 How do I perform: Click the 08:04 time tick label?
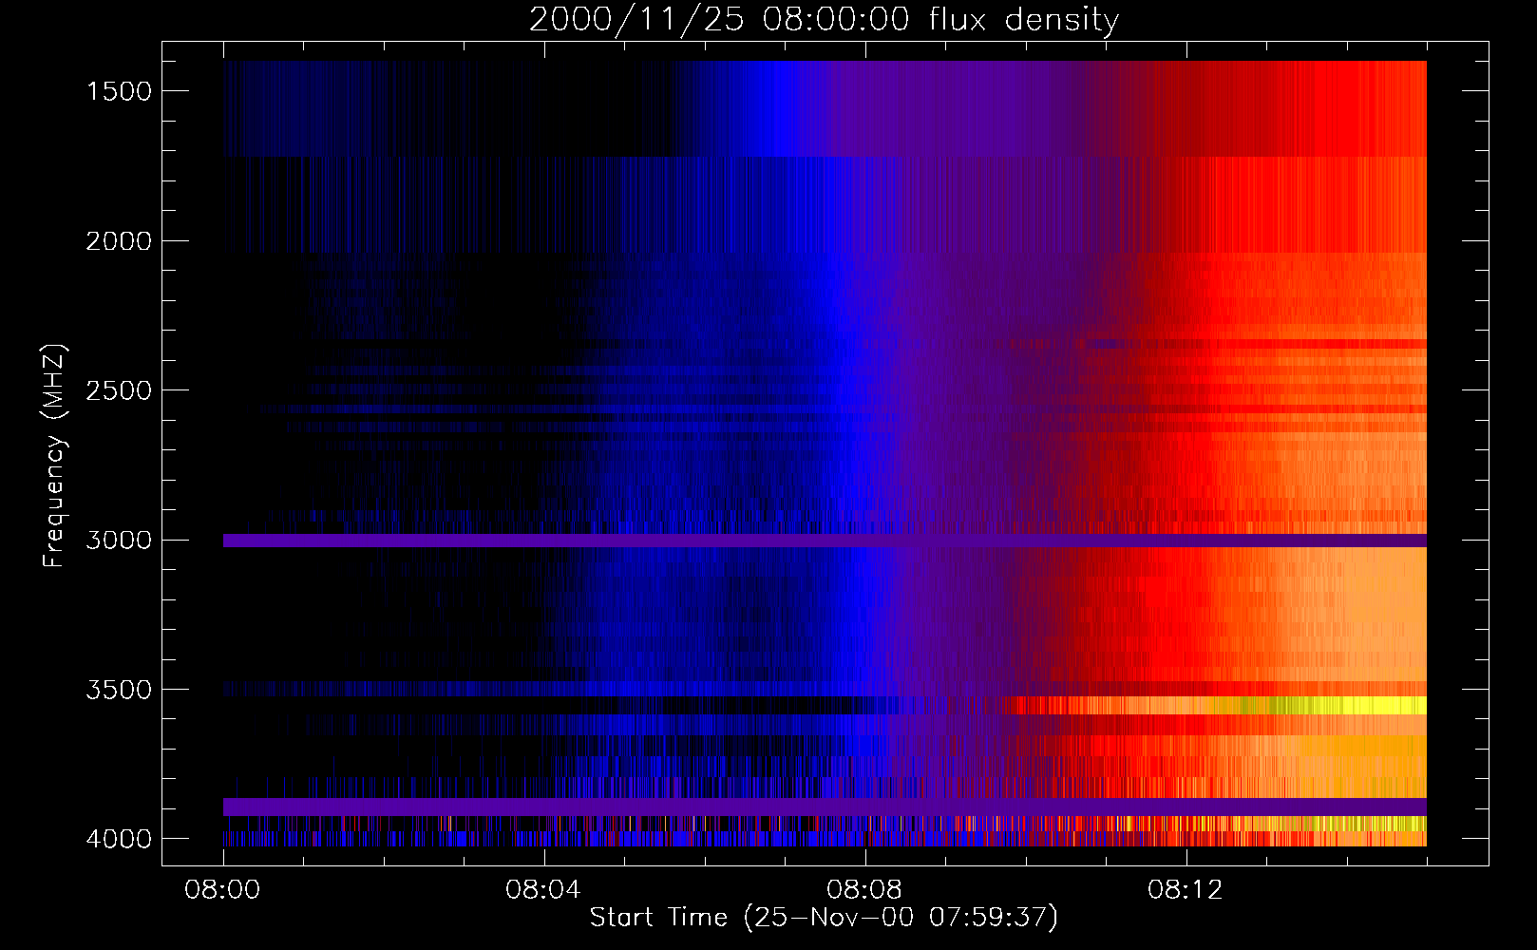click(543, 890)
